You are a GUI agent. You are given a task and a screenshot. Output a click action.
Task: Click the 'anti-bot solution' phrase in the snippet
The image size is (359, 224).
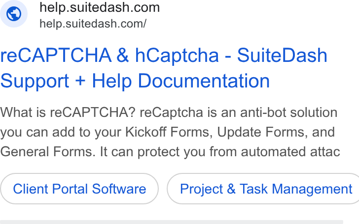point(288,112)
